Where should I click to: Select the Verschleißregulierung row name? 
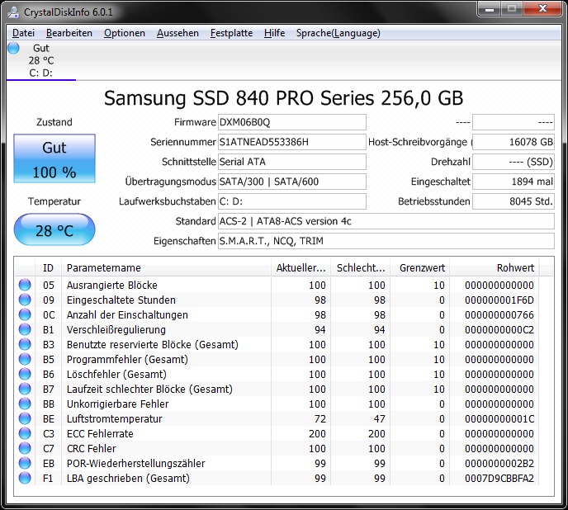click(x=116, y=329)
